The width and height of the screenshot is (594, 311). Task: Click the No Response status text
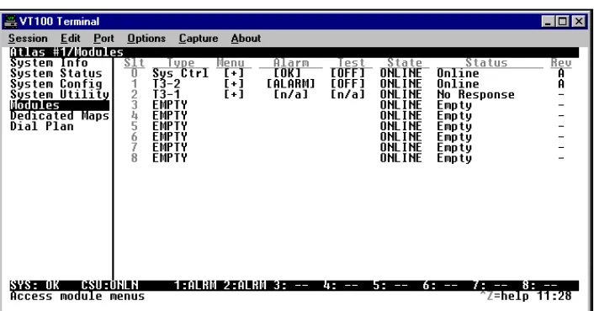[476, 95]
